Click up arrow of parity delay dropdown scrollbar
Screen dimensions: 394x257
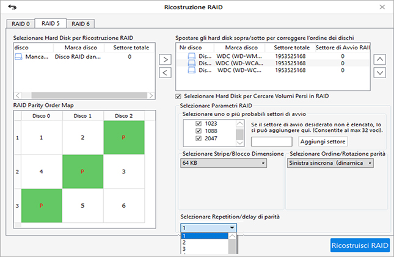pos(232,236)
